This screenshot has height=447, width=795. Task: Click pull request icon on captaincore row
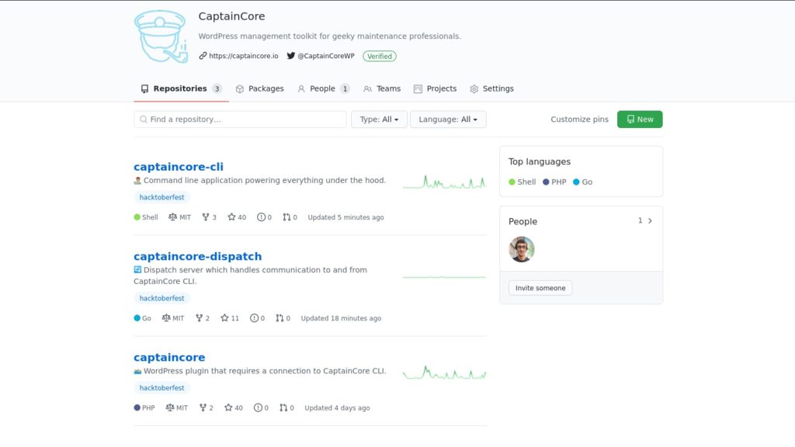coord(284,408)
